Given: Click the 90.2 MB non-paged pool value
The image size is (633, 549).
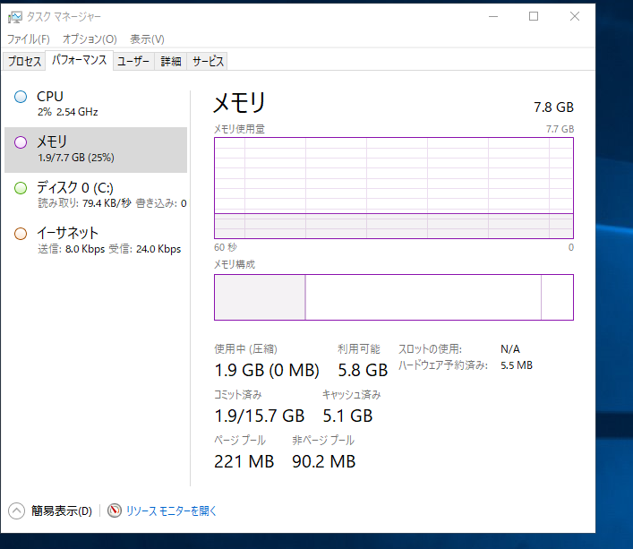Looking at the screenshot, I should coord(324,461).
